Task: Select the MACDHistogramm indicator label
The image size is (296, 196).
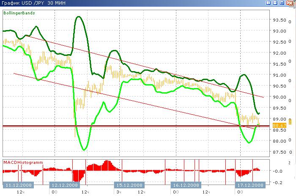Action: (x=21, y=162)
